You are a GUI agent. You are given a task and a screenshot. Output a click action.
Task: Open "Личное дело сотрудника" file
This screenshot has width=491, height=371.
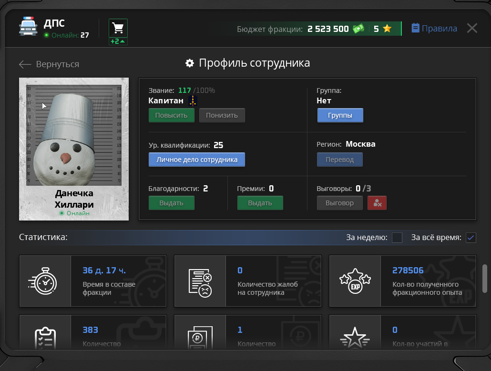click(197, 160)
